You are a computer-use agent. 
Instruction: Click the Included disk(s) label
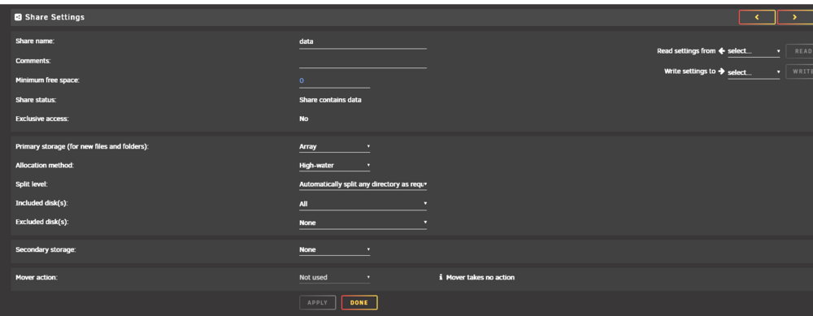tap(42, 203)
